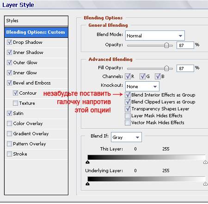
Task: Open the Stroke settings label
Action: click(x=20, y=154)
